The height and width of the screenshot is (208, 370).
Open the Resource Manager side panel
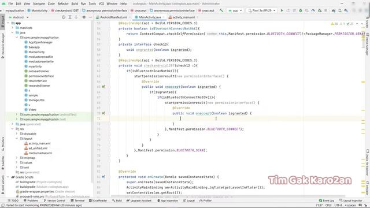2,46
